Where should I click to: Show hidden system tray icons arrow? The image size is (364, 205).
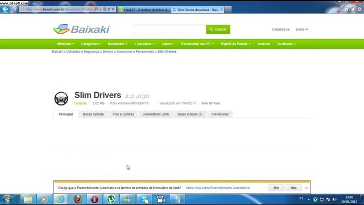tap(308, 199)
